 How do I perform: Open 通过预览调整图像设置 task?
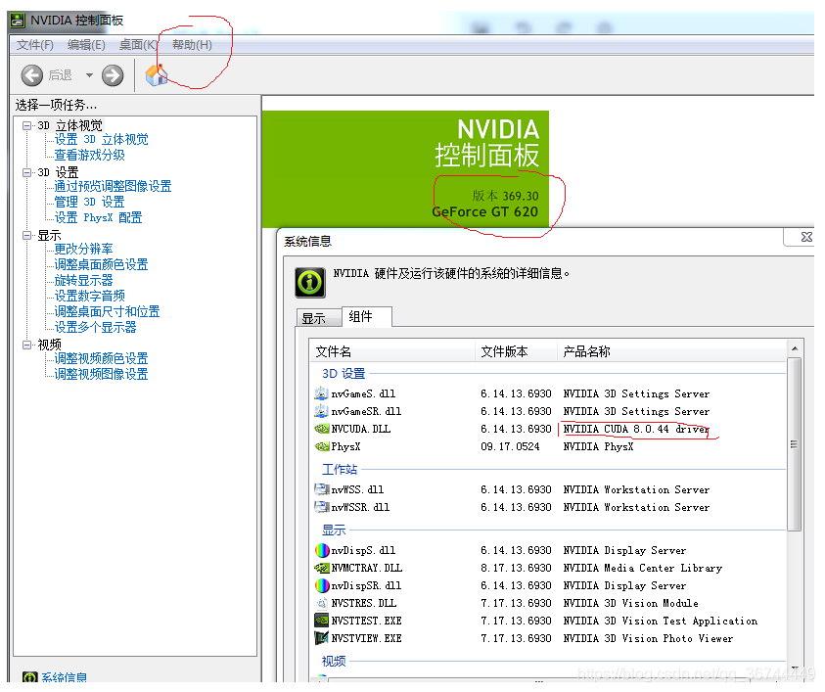click(113, 186)
